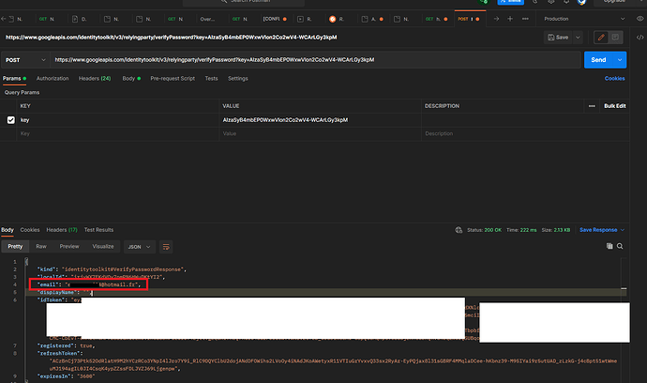Open the request Settings tab
647x383 pixels.
(237, 79)
